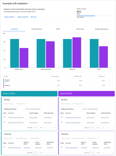Screen dimensions: 116x156
Task: Click Add ad source in Variant B Bidding
Action: [66, 104]
